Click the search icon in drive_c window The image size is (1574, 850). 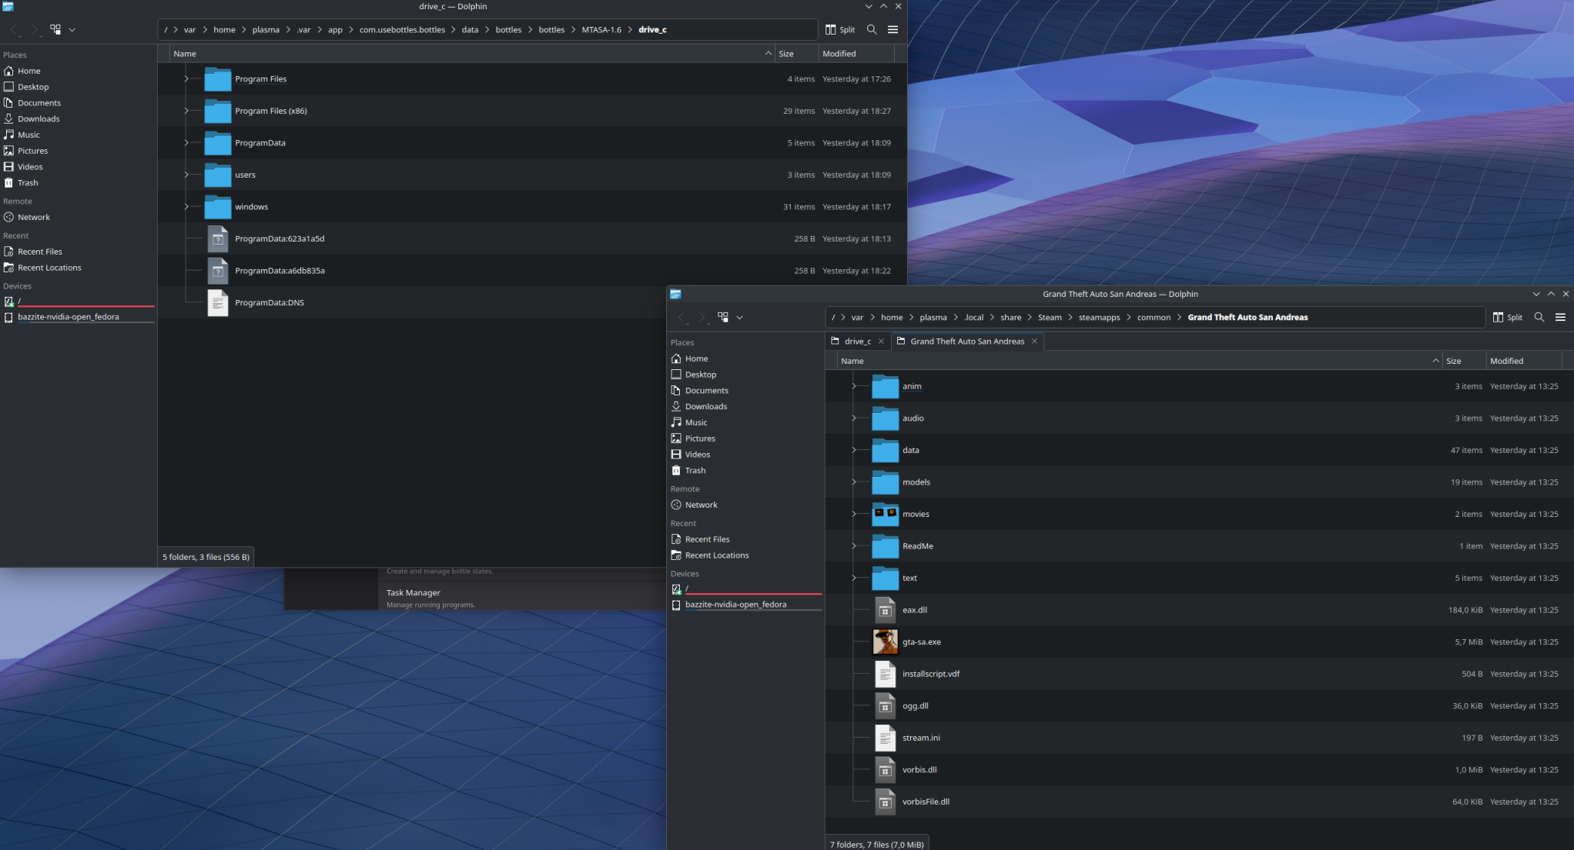[x=872, y=29]
